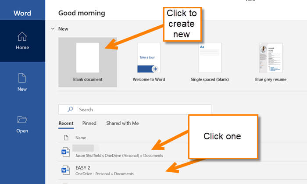Open the Shared with Me tab
Screen dimensions: 307x184
pyautogui.click(x=122, y=124)
